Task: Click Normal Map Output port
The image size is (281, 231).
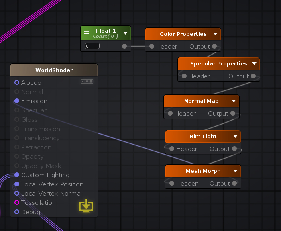Action: [233, 113]
